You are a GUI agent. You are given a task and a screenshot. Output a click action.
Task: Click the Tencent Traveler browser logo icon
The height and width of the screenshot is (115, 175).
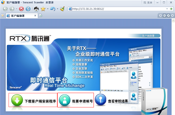pos(3,2)
